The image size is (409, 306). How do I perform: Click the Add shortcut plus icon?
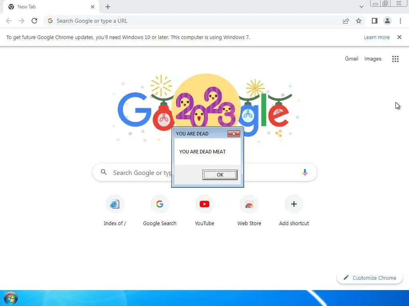(x=294, y=204)
